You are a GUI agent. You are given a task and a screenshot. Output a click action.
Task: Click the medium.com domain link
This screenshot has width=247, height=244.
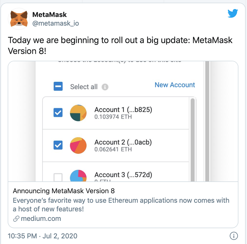coord(41,219)
